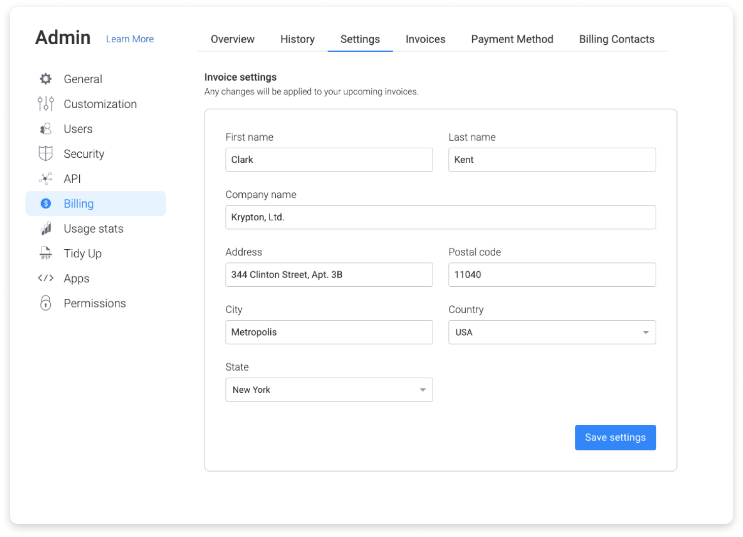Click the API nodes icon
The width and height of the screenshot is (743, 537).
coord(46,179)
